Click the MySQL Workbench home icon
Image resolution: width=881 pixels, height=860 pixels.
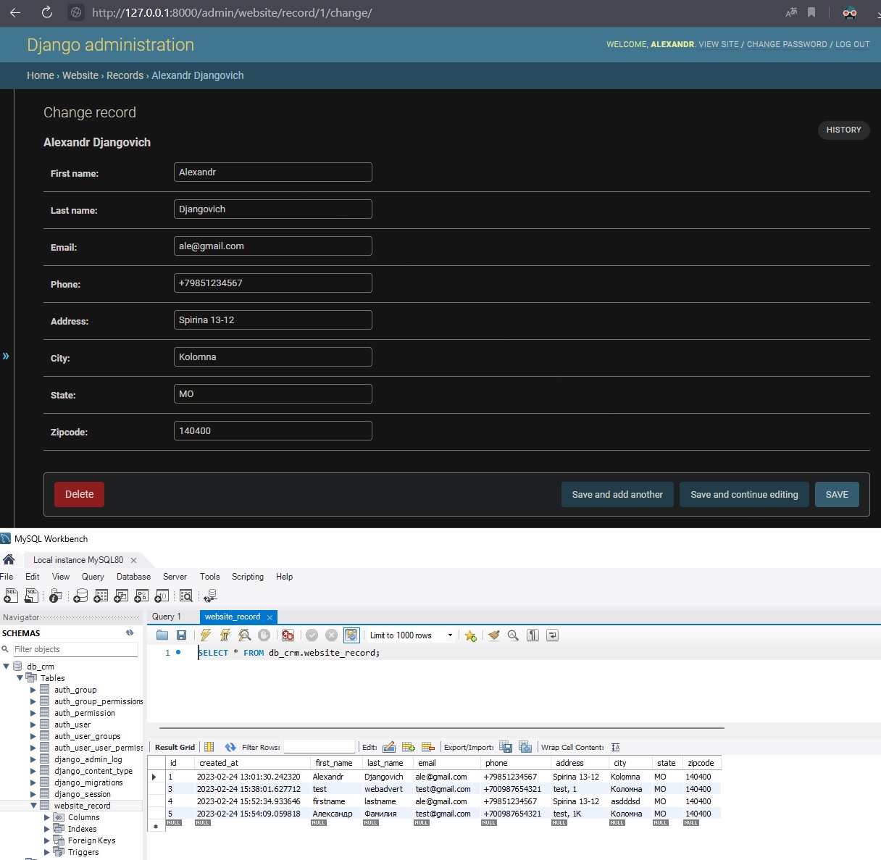click(9, 559)
